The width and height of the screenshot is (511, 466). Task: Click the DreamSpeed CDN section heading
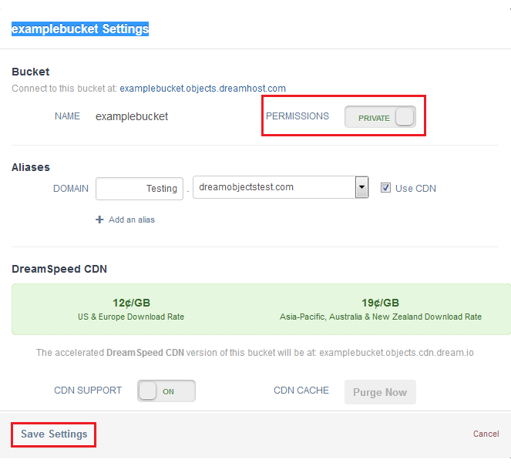click(x=59, y=269)
